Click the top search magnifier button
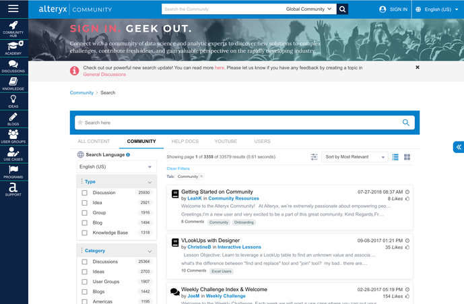This screenshot has height=304, width=464. click(342, 9)
